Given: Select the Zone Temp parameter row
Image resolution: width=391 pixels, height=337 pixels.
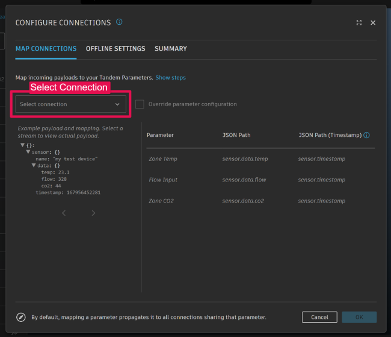Looking at the screenshot, I should point(163,159).
